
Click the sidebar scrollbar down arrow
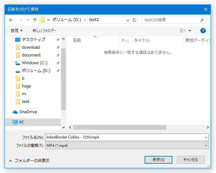63,127
